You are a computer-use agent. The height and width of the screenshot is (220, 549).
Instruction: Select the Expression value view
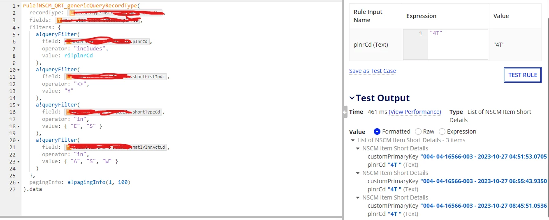pyautogui.click(x=442, y=132)
